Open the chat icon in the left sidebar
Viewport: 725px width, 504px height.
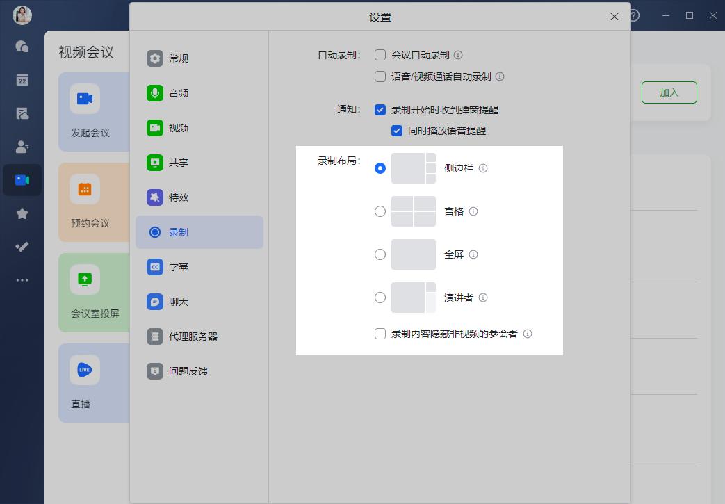[x=22, y=47]
